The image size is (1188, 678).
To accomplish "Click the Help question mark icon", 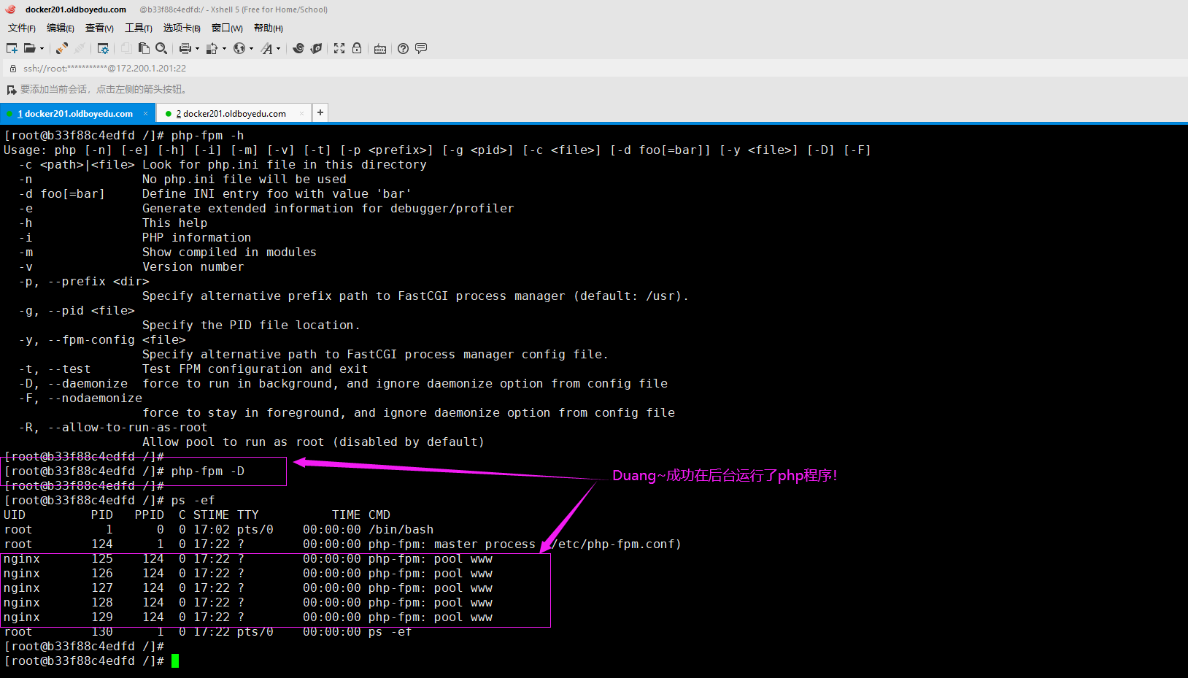I will coord(403,48).
